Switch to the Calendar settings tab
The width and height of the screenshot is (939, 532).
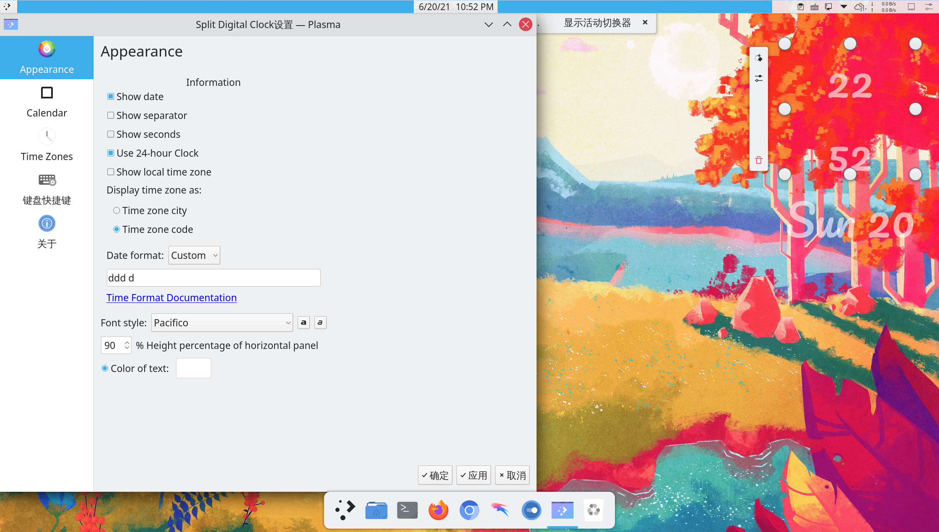(47, 101)
